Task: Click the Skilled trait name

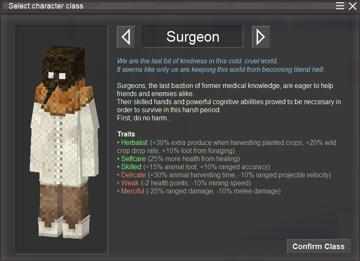Action: [131, 167]
